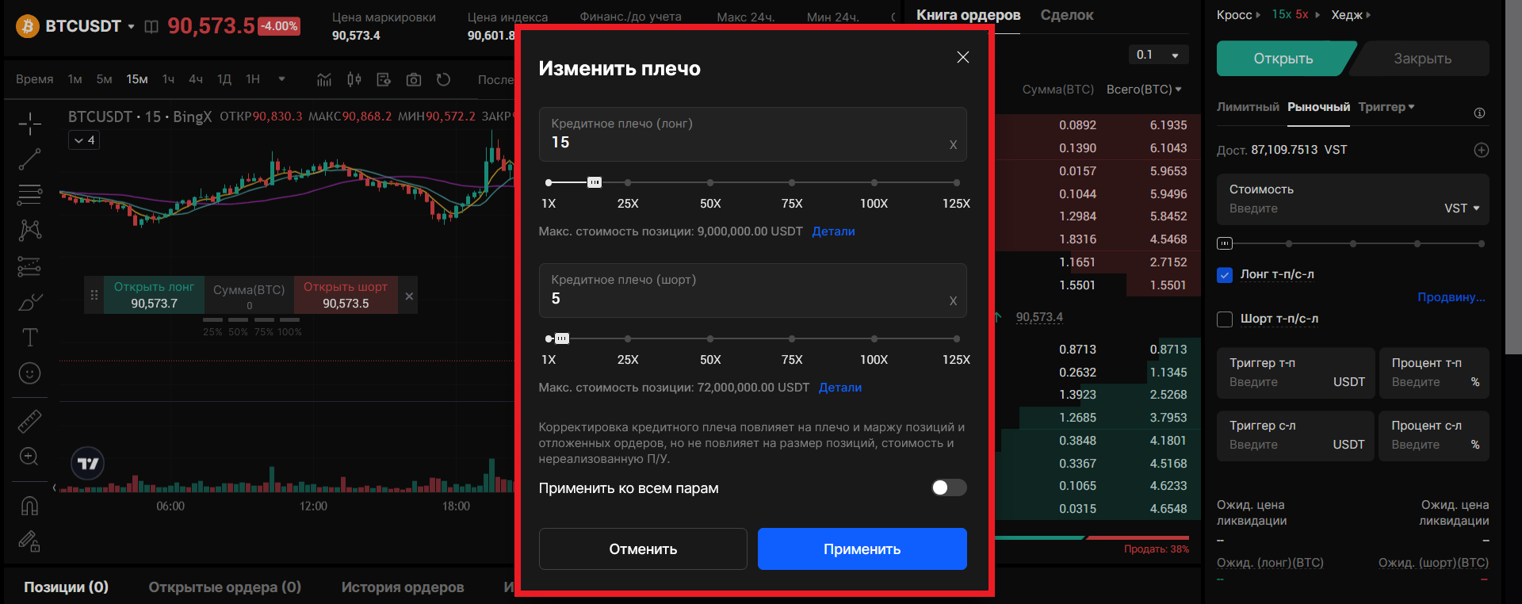The height and width of the screenshot is (604, 1522).
Task: Switch to the Сделок tab
Action: click(x=1067, y=15)
